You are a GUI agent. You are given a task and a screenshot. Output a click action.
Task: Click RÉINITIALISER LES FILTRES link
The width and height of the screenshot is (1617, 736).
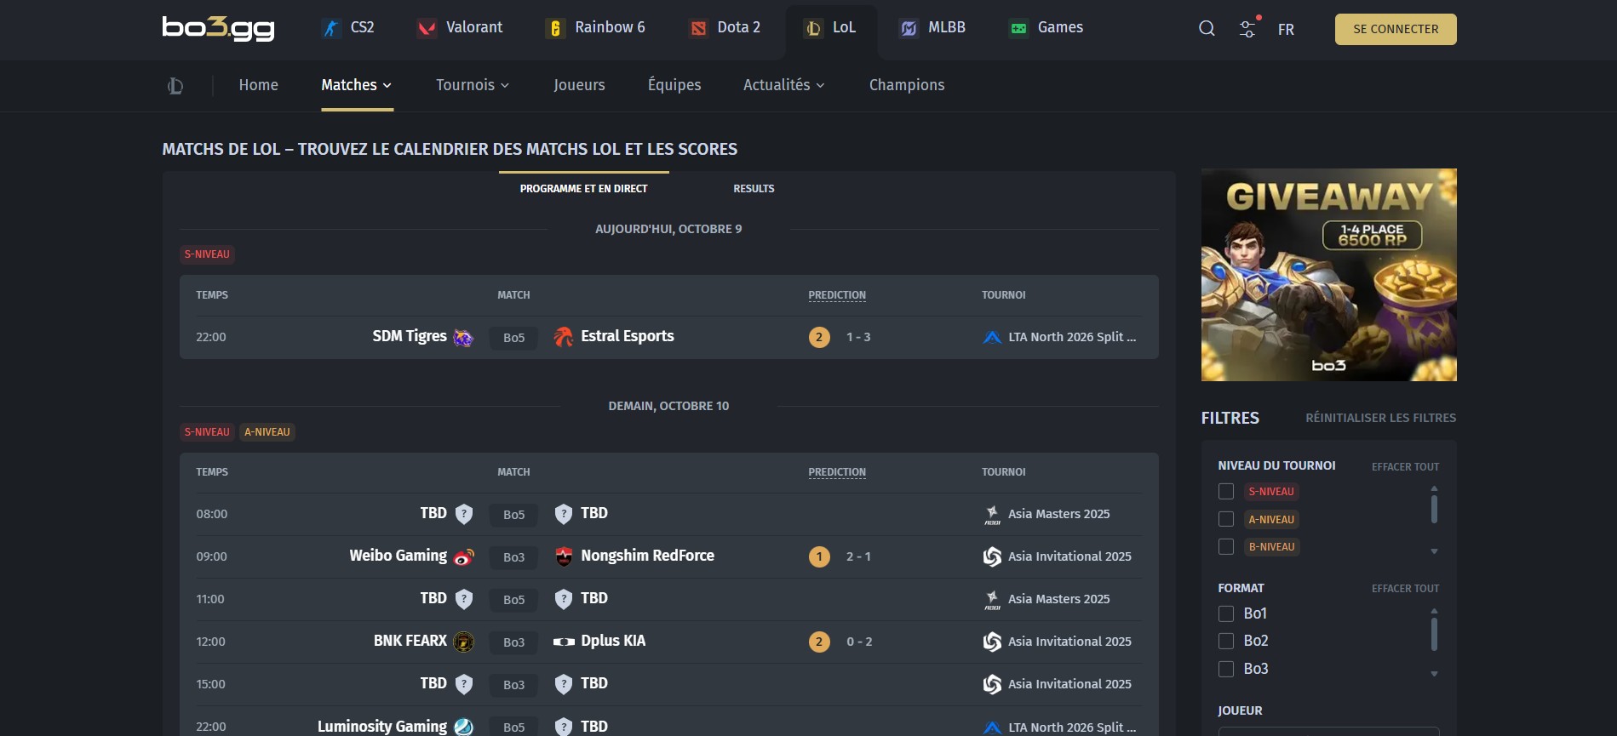click(1380, 418)
